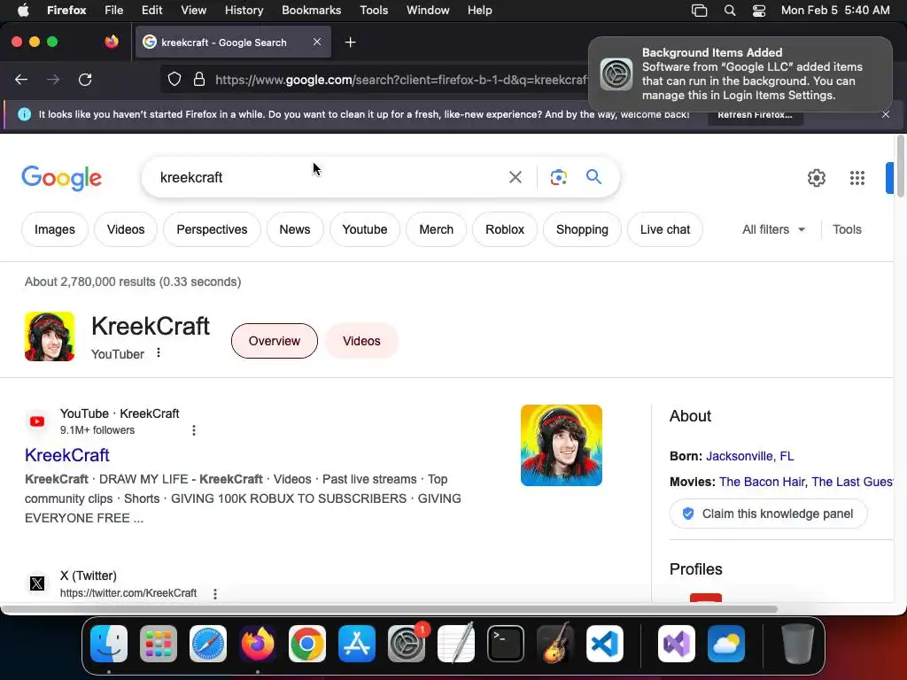907x680 pixels.
Task: Open Finder from the dock
Action: point(109,644)
